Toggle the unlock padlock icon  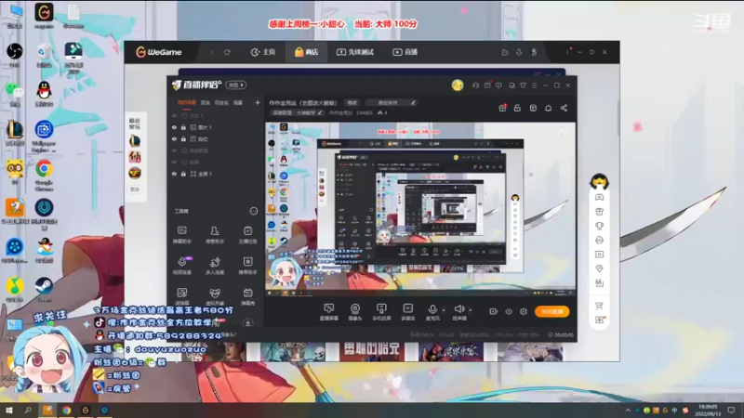coord(517,108)
